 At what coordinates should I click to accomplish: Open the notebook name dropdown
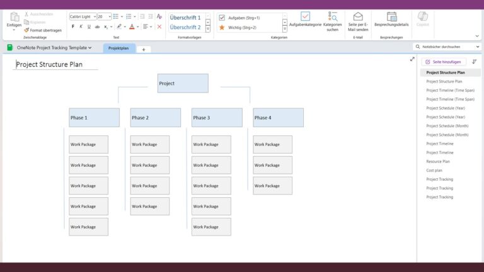tap(90, 48)
